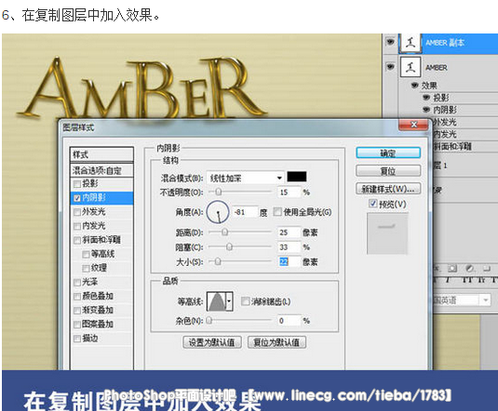Toggle the 效果 effects eye icon

pos(414,85)
